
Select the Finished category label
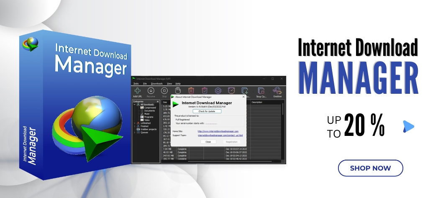click(x=144, y=126)
